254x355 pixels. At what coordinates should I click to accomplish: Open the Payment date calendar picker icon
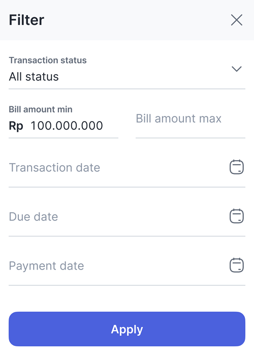click(237, 265)
